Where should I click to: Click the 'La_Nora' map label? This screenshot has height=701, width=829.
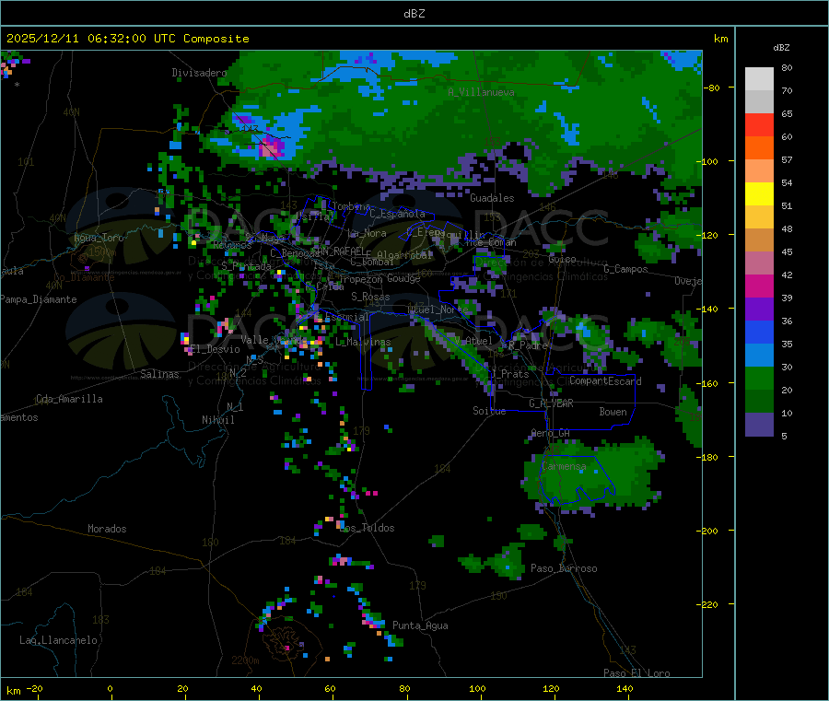pos(367,233)
